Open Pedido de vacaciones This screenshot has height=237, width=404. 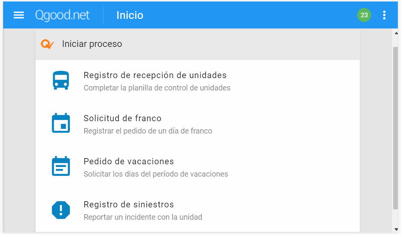click(x=129, y=161)
